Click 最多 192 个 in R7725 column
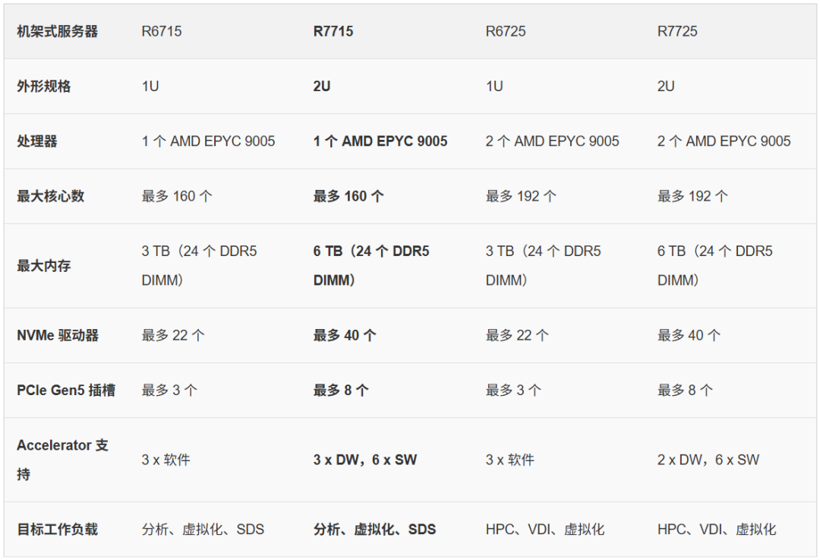This screenshot has height=560, width=820. 692,196
